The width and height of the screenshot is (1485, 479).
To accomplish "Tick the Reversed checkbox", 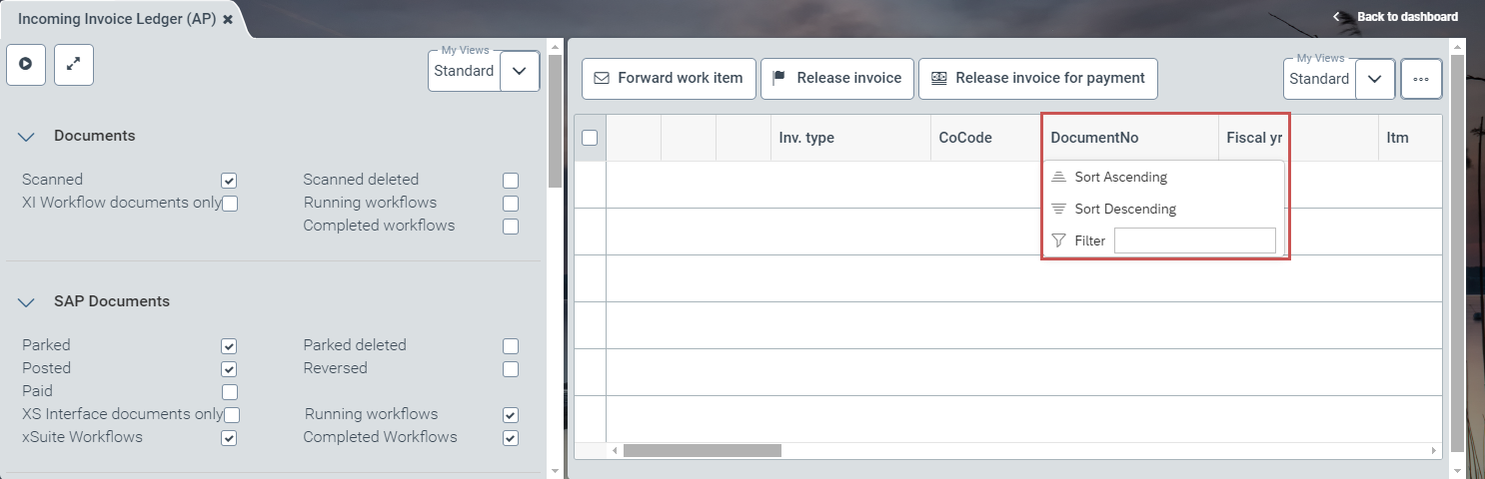I will pyautogui.click(x=511, y=369).
